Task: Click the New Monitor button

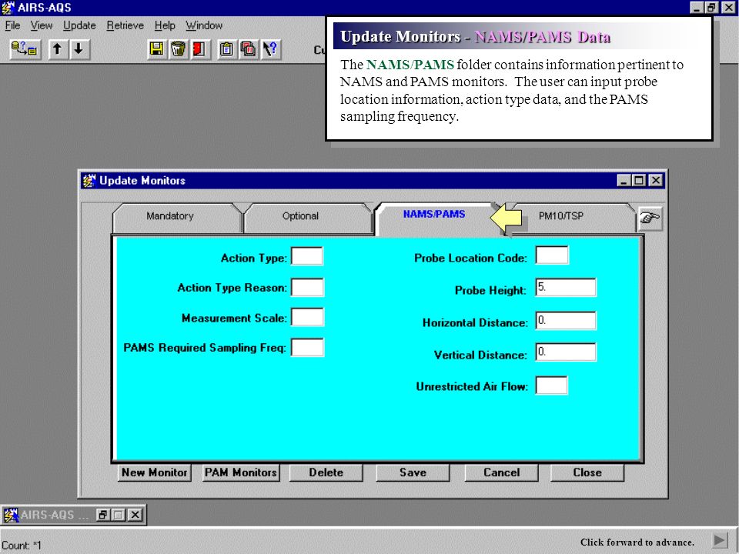Action: 155,472
